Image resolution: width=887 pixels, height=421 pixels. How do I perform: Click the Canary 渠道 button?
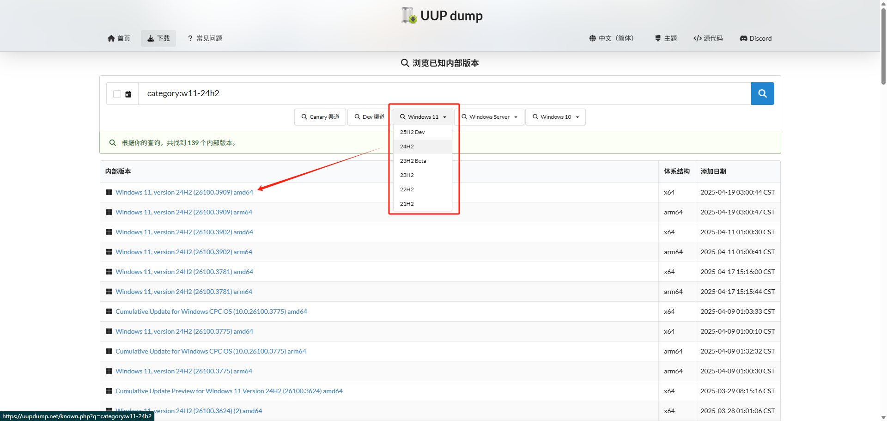click(320, 117)
